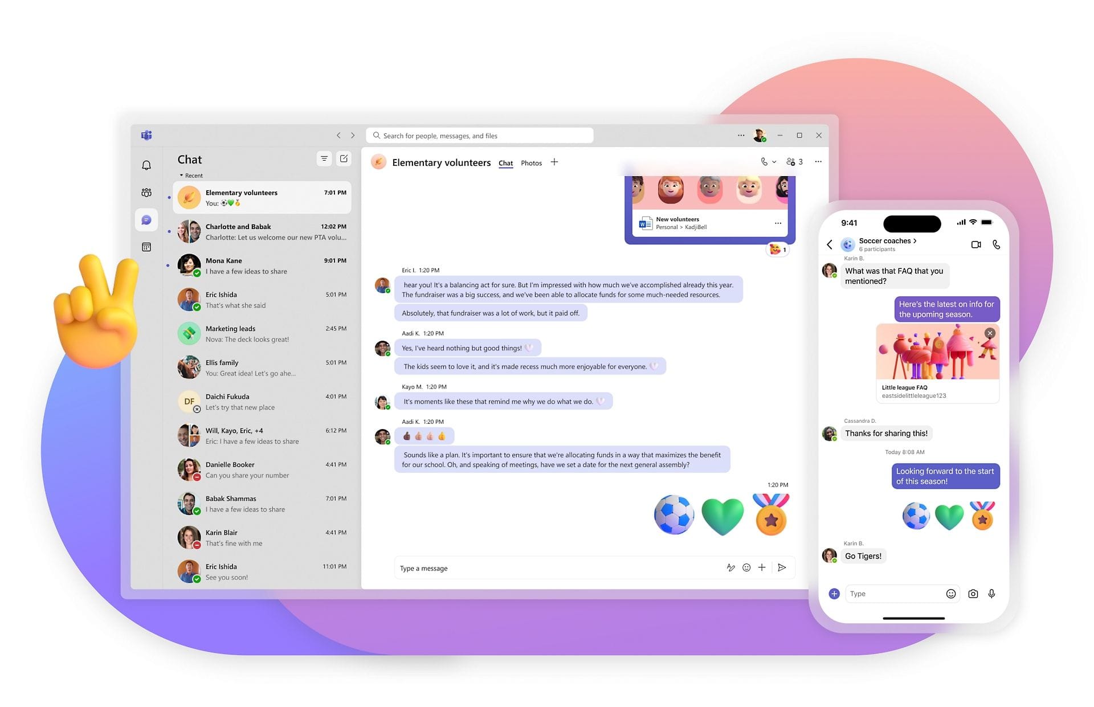Select the Calendar icon in sidebar
1094x707 pixels.
(146, 246)
